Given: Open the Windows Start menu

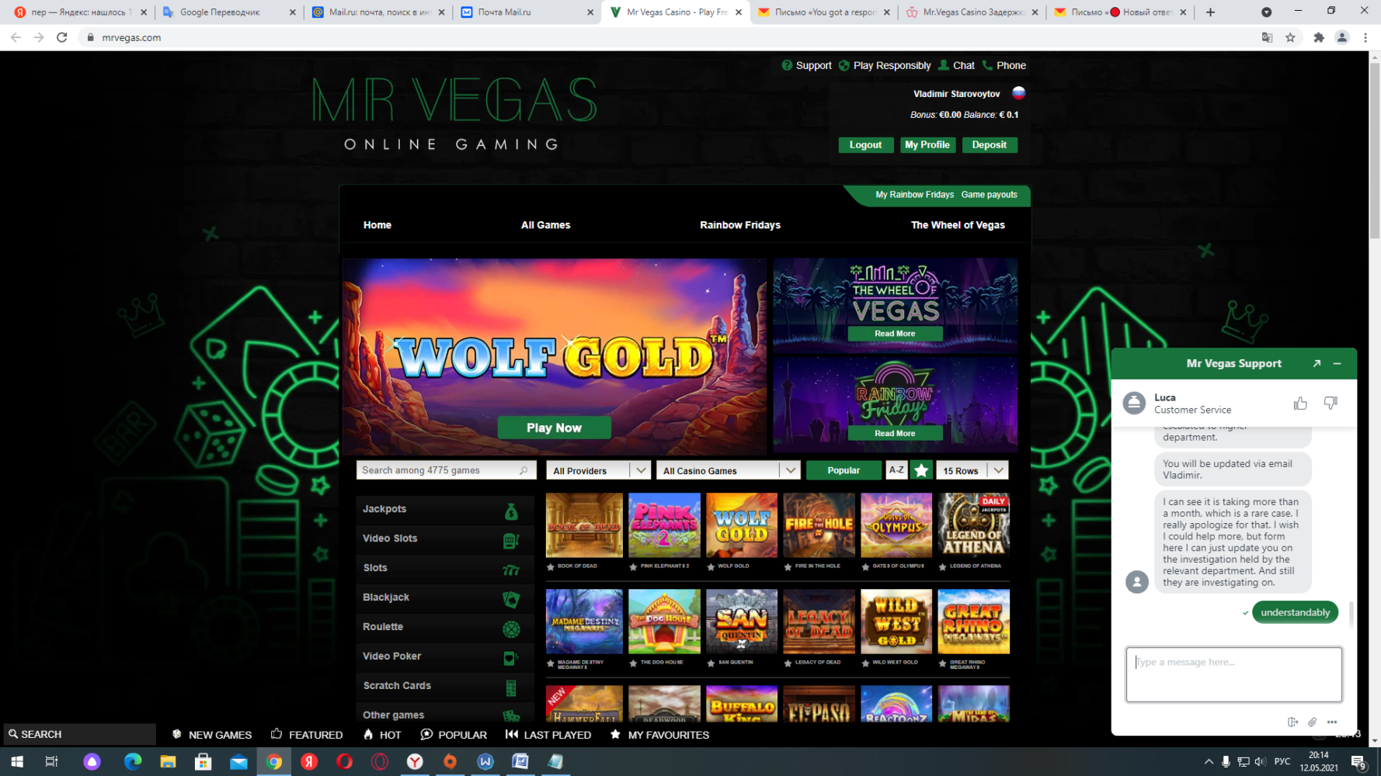Looking at the screenshot, I should [x=17, y=762].
